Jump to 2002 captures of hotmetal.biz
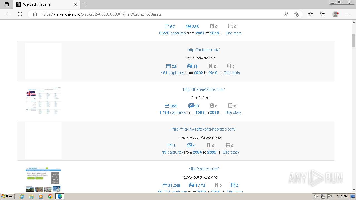 199,73
